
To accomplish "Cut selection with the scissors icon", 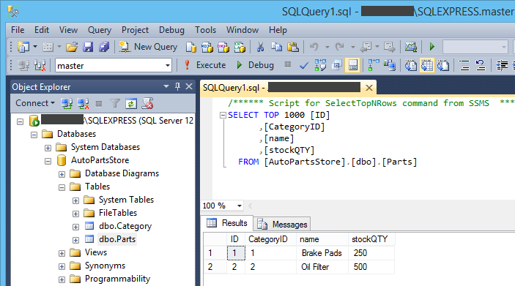I will [260, 47].
